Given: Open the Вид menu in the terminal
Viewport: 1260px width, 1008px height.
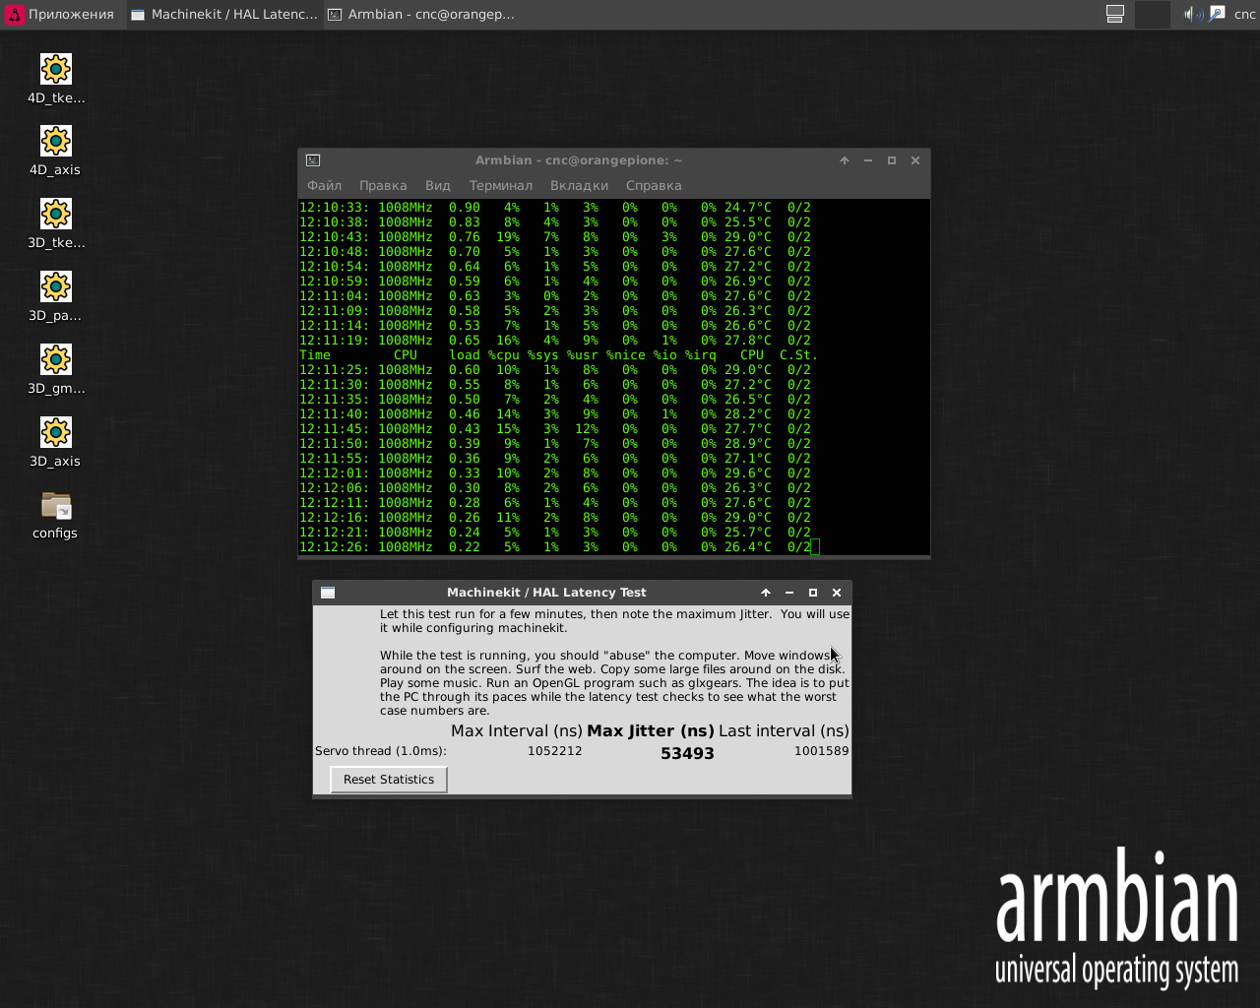Looking at the screenshot, I should 438,185.
